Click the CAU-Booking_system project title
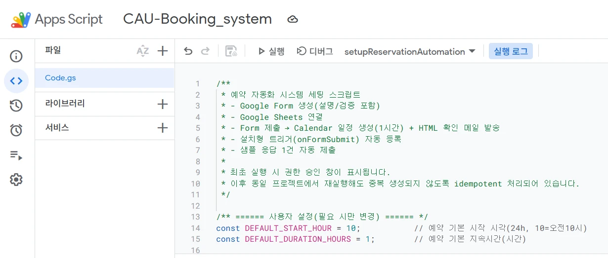608x258 pixels. click(x=197, y=19)
